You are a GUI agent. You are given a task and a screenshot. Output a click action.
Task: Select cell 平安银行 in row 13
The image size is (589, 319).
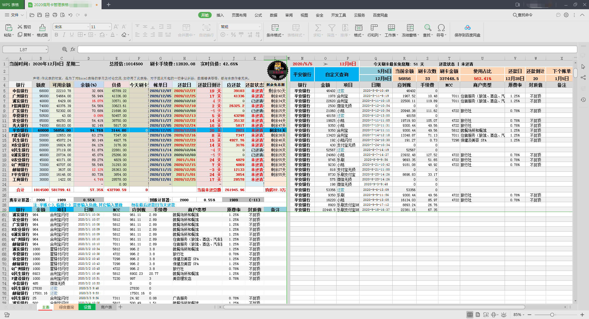point(20,130)
